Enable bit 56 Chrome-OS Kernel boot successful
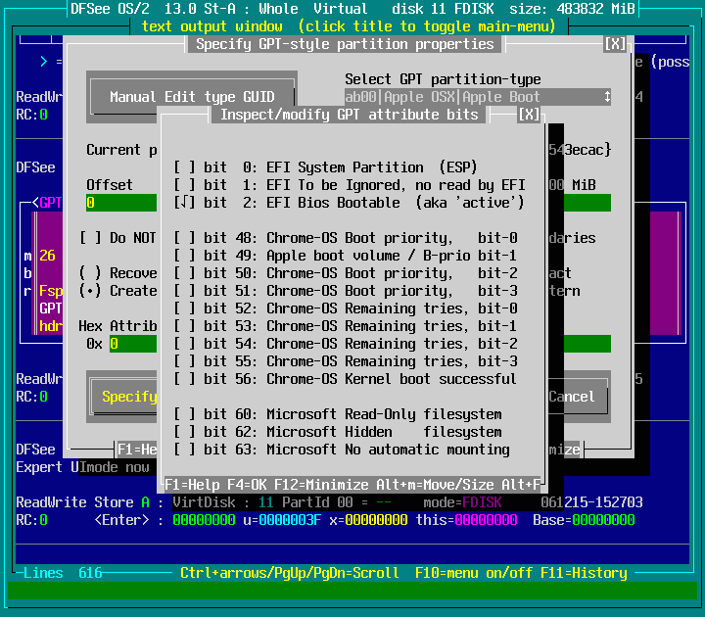This screenshot has width=705, height=617. tap(184, 379)
